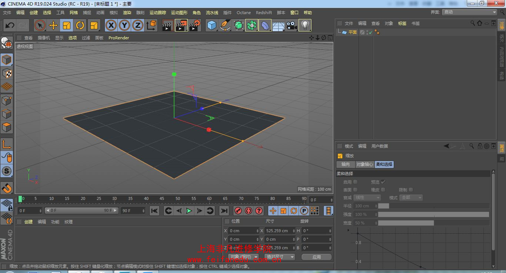The width and height of the screenshot is (506, 273).
Task: Adjust the 强度 slider bar
Action: point(433,214)
